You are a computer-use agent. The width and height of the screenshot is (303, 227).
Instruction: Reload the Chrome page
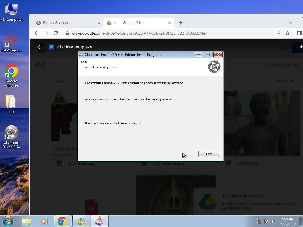[56, 33]
